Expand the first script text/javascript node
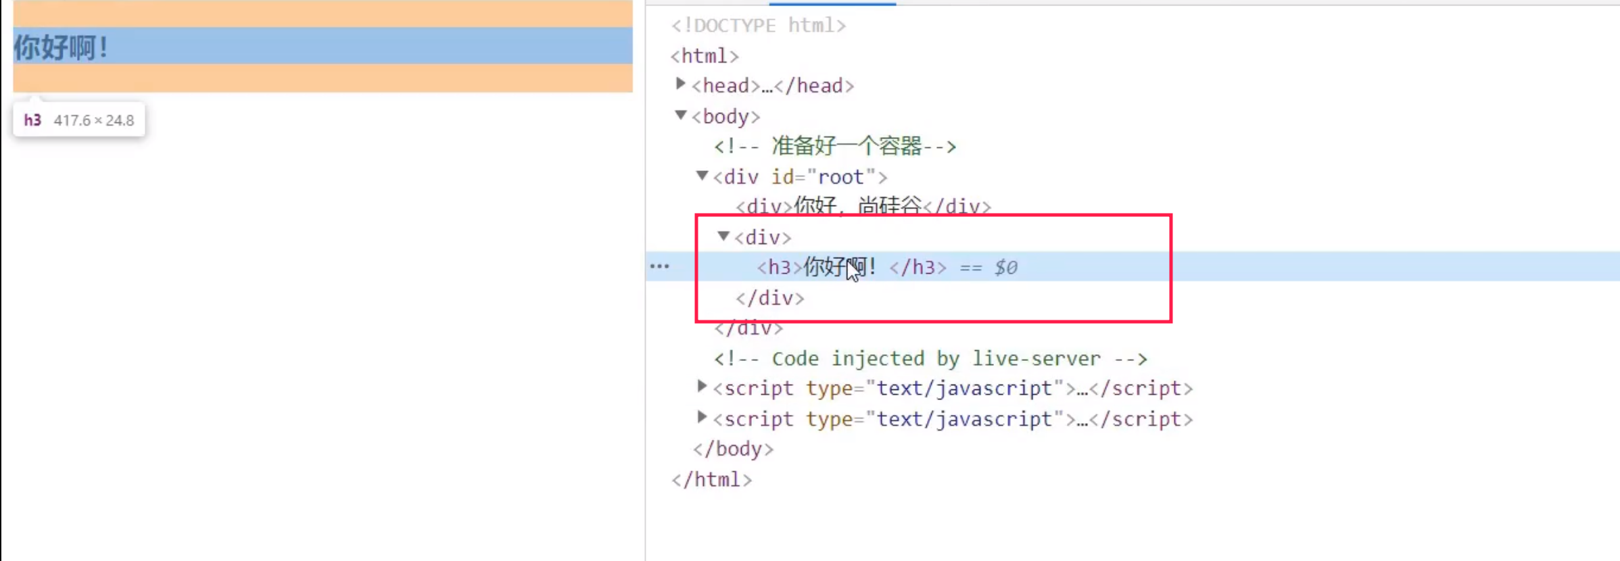 (x=702, y=387)
